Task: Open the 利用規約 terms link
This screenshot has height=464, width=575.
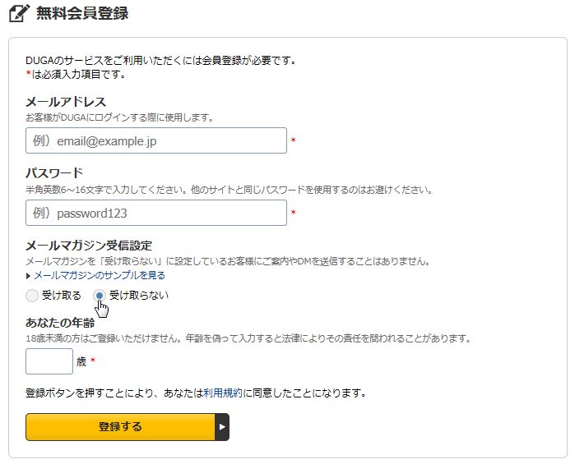Action: tap(223, 393)
